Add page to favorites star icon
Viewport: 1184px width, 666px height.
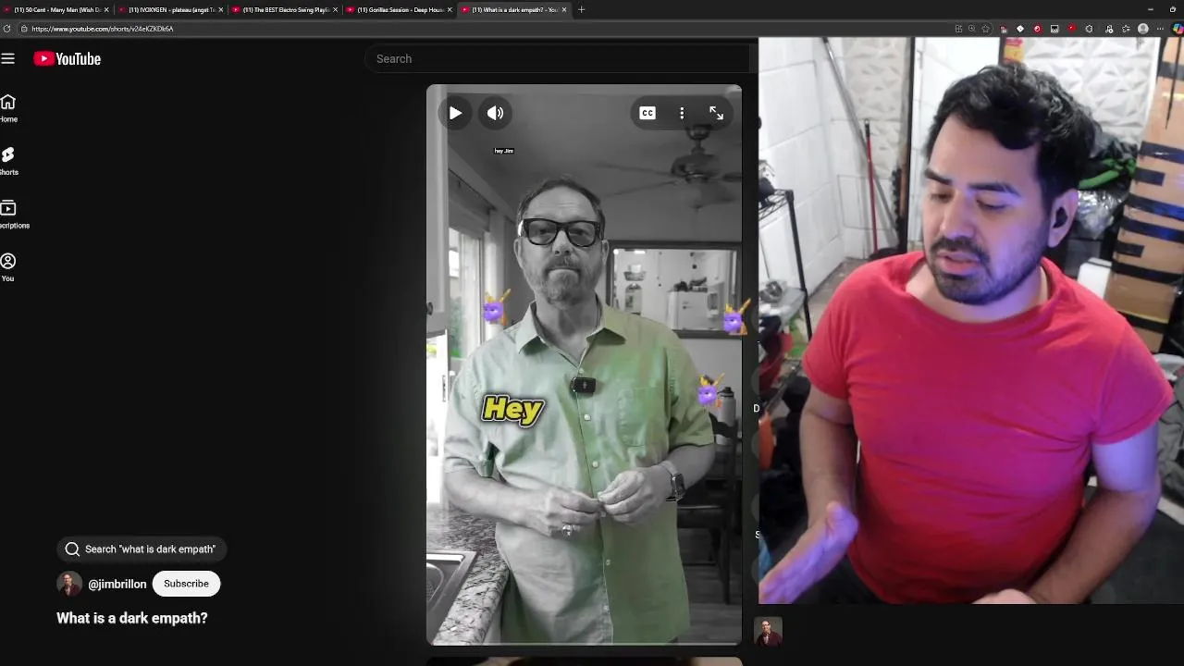[985, 29]
